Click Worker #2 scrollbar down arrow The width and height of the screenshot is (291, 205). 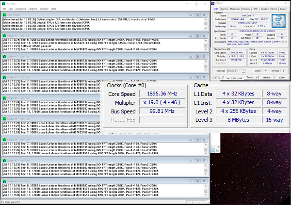pyautogui.click(x=206, y=70)
